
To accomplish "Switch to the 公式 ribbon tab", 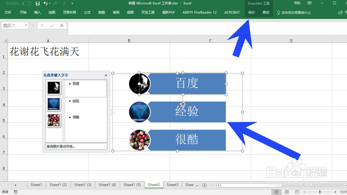I will [87, 12].
